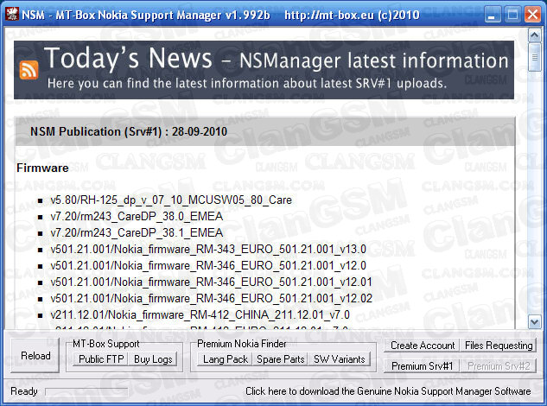
Task: Click the disabled Premium Srv#2 button
Action: coord(499,366)
